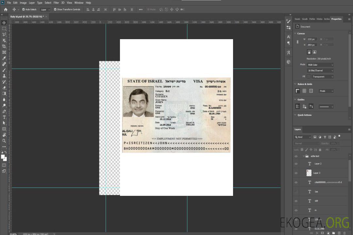Click the canvas height H field
Image resolution: width=353 pixels, height=235 pixels.
[312, 45]
